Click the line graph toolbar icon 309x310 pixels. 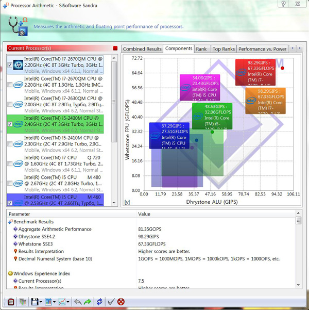tap(62, 302)
